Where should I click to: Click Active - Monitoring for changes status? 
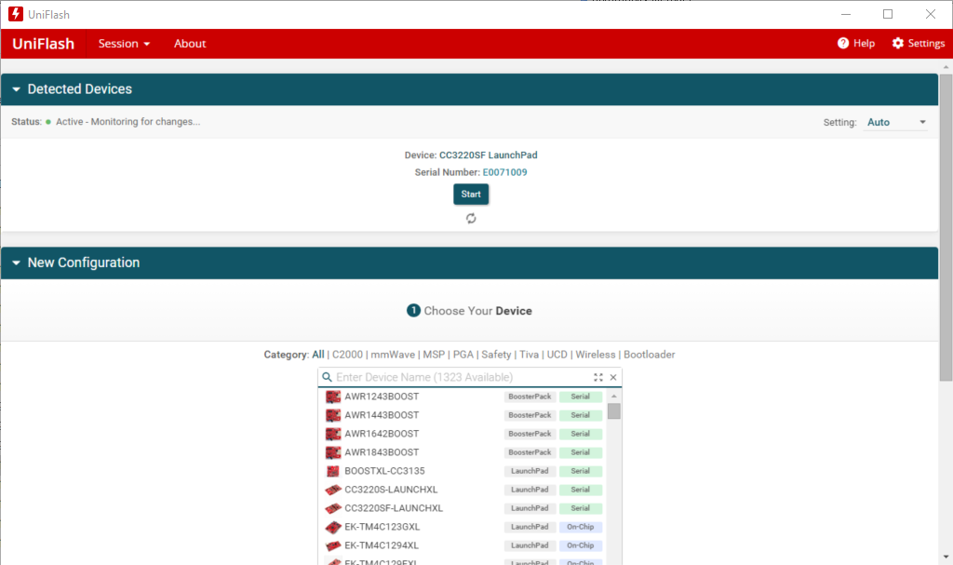[x=128, y=122]
